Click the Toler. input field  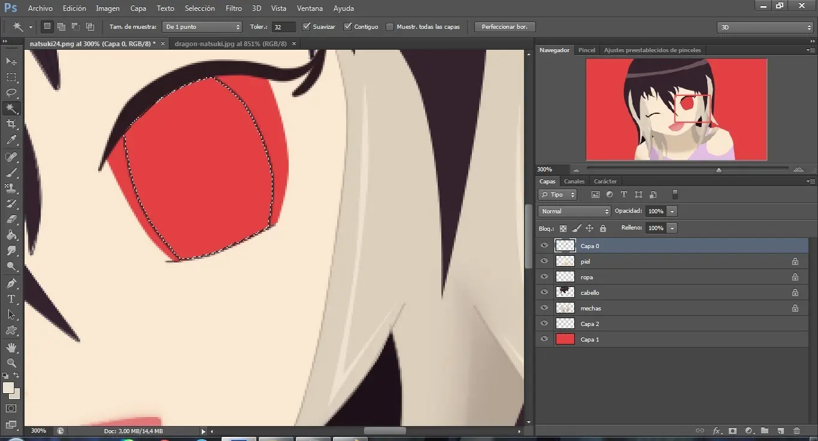pos(284,27)
